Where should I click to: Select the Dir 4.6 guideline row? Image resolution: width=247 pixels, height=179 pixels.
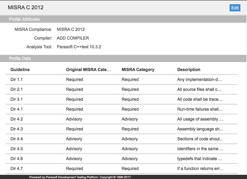122,159
